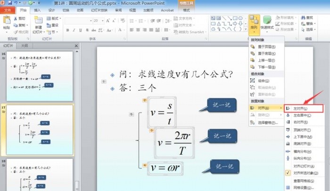
Task: Click the New Slide icon
Action: pyautogui.click(x=39, y=20)
